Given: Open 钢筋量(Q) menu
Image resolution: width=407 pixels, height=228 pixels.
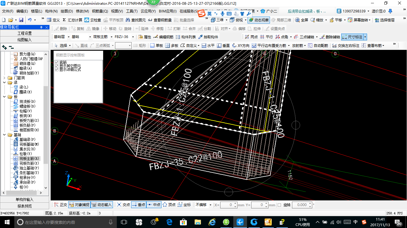Looking at the screenshot, I should pyautogui.click(x=100, y=11).
